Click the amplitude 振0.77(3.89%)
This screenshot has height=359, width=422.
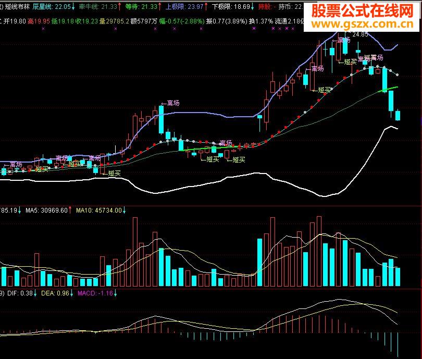(x=227, y=21)
